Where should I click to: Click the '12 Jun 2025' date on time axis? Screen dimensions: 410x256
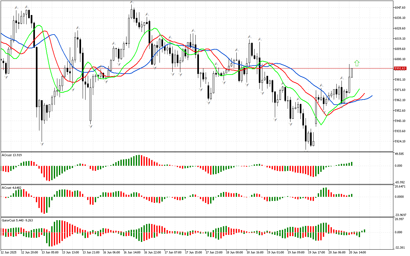click(x=10, y=252)
